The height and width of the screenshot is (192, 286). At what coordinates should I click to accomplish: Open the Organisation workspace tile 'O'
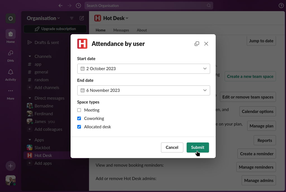click(x=11, y=18)
